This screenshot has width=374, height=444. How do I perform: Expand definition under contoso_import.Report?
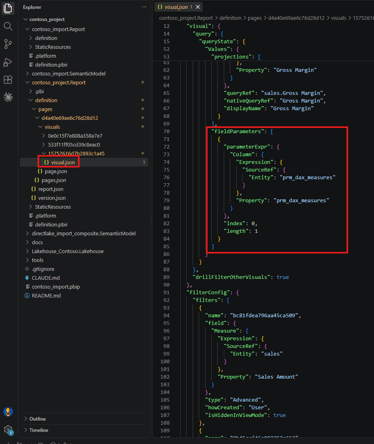click(46, 38)
